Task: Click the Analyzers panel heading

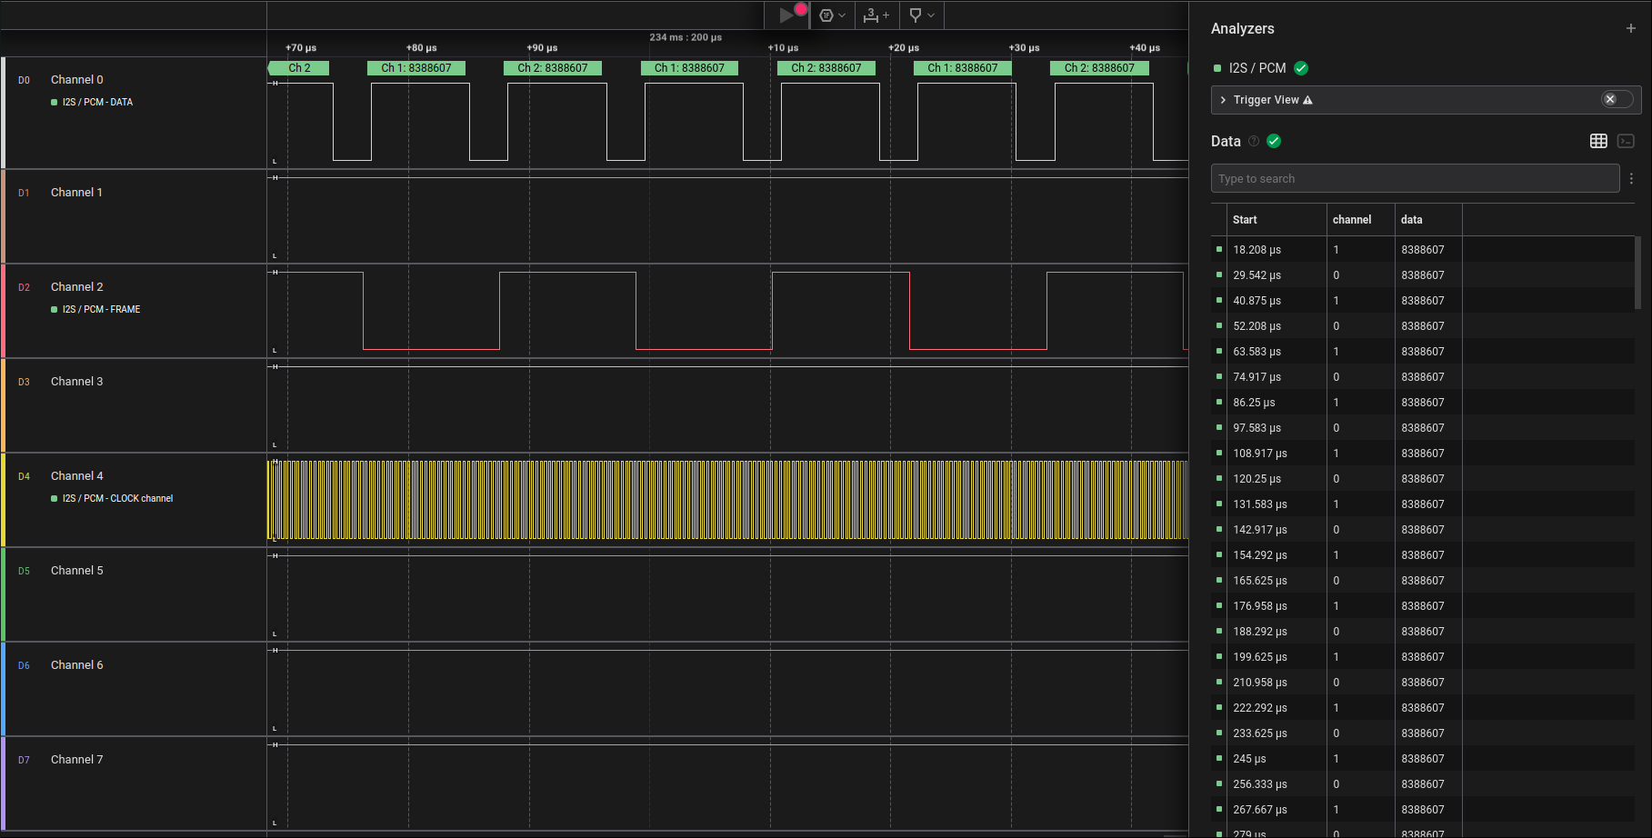Action: click(1242, 28)
